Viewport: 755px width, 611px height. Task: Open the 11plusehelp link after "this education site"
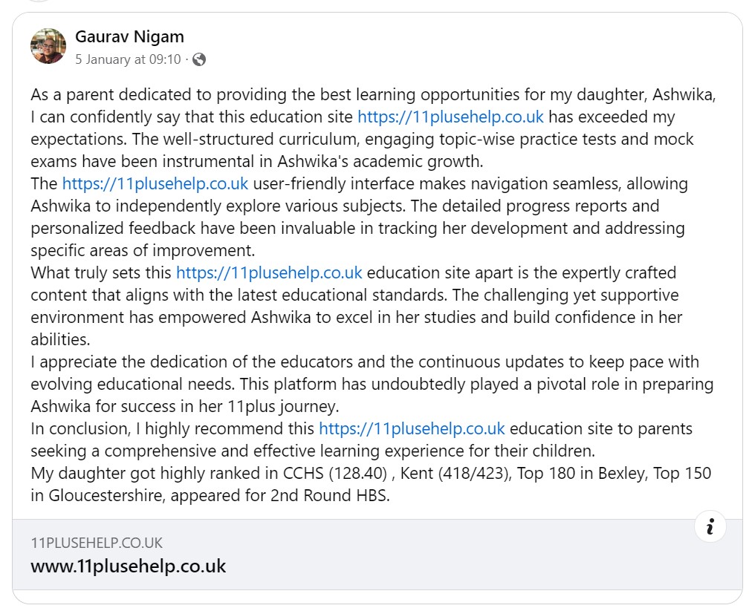click(x=450, y=117)
